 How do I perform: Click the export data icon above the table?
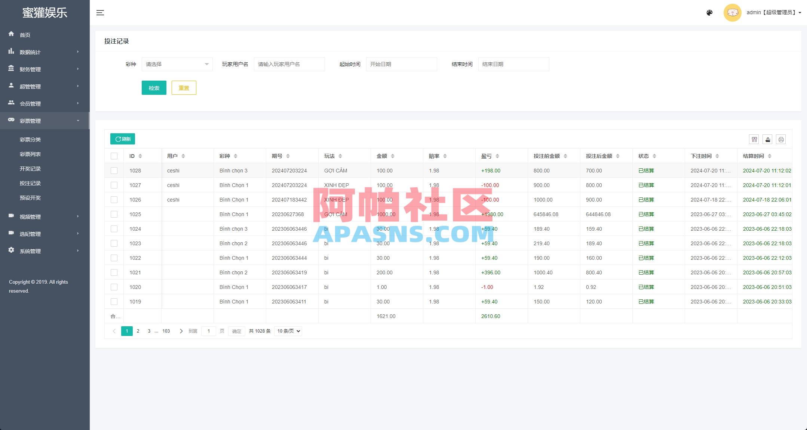coord(767,139)
